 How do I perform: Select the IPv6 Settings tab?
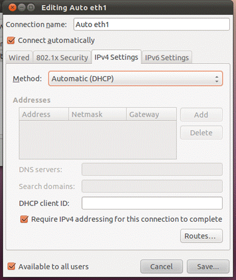tap(167, 58)
